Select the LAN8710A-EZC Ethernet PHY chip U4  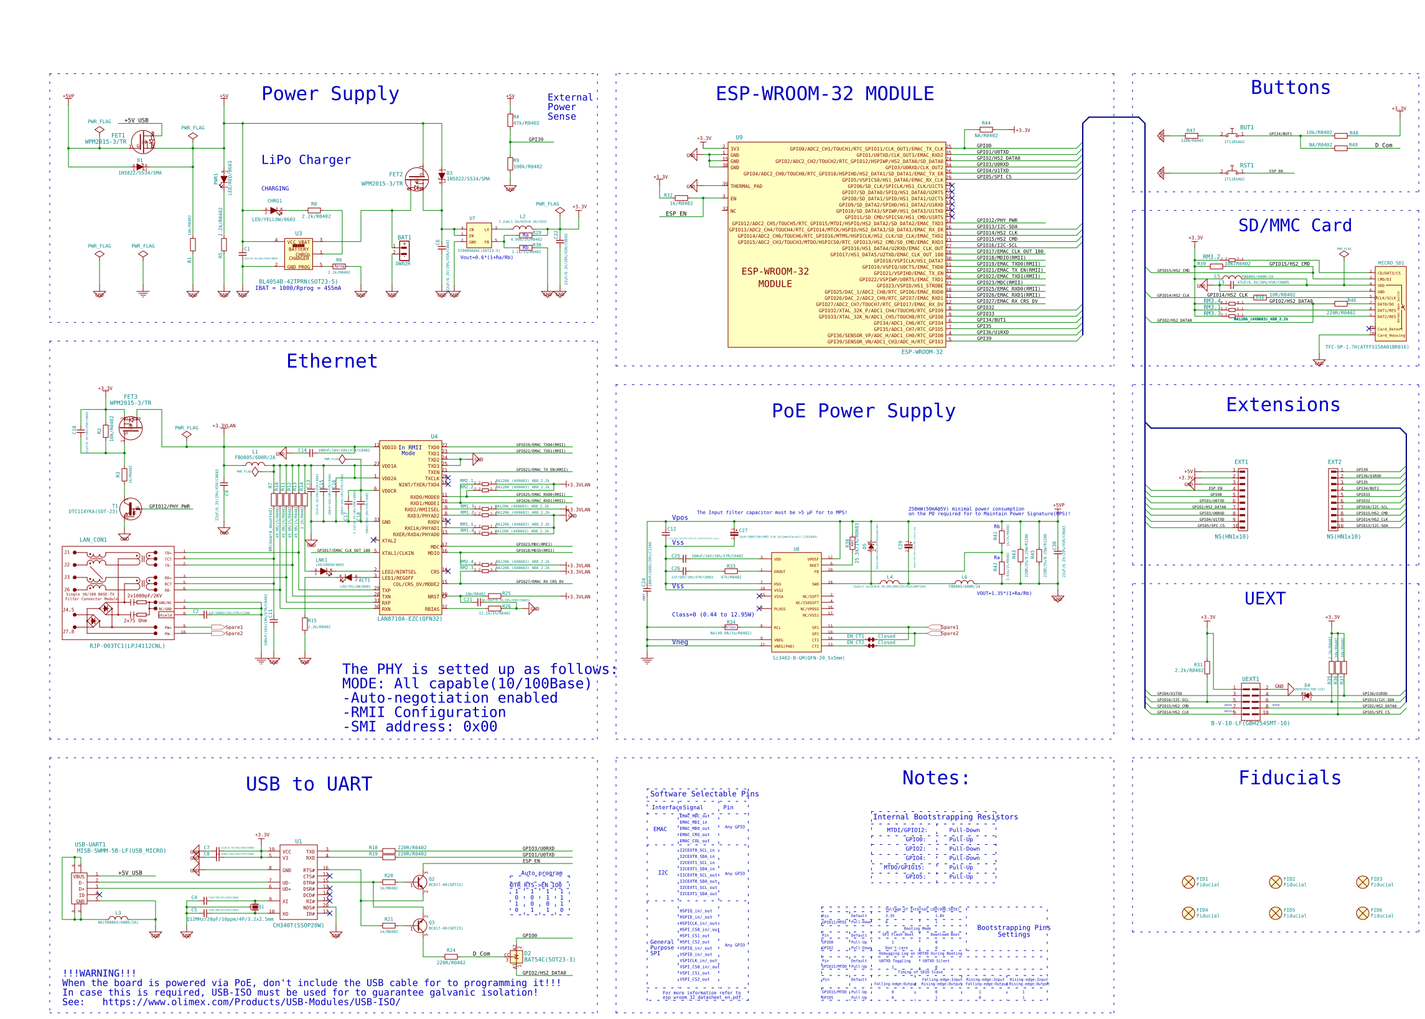tap(410, 528)
